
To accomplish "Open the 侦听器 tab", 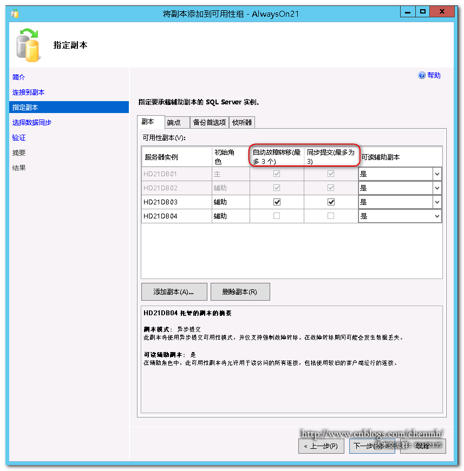I will click(241, 122).
